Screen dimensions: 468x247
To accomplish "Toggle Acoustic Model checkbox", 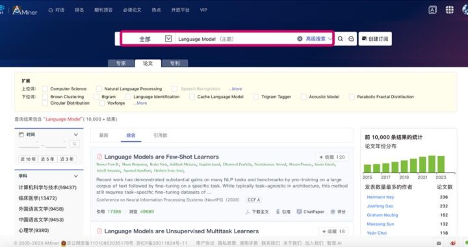I will pos(304,97).
